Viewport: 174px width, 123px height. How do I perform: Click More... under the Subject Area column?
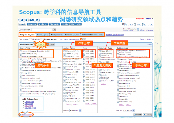[122, 105]
